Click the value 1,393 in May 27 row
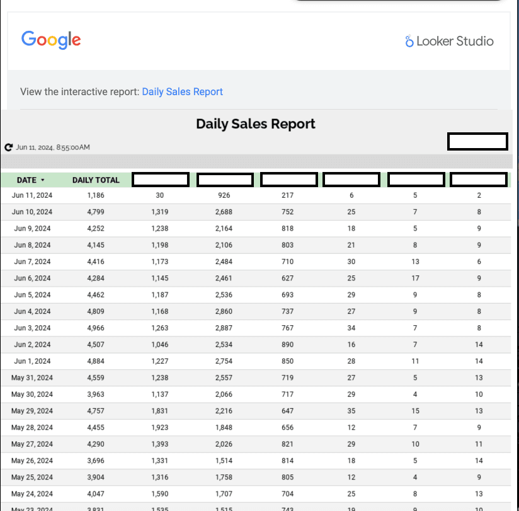The image size is (519, 511). tap(160, 444)
